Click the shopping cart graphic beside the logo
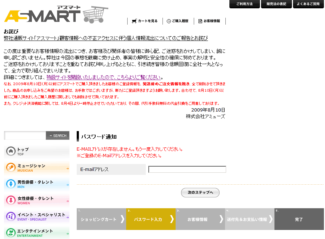Image resolution: width=325 pixels, height=239 pixels. pos(96,14)
